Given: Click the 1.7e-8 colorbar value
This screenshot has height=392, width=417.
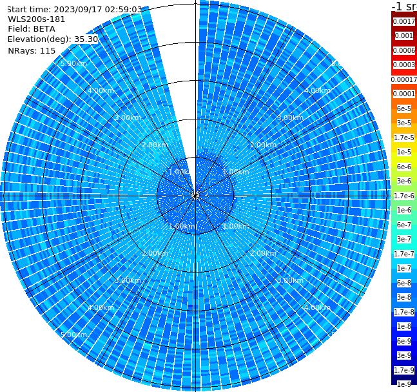Looking at the screenshot, I should pos(404,312).
